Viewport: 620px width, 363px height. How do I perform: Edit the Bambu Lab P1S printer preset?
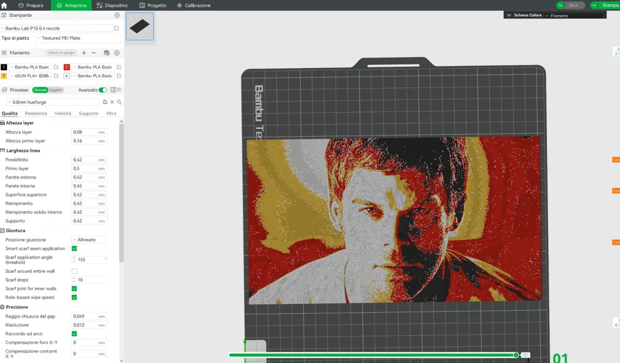117,28
